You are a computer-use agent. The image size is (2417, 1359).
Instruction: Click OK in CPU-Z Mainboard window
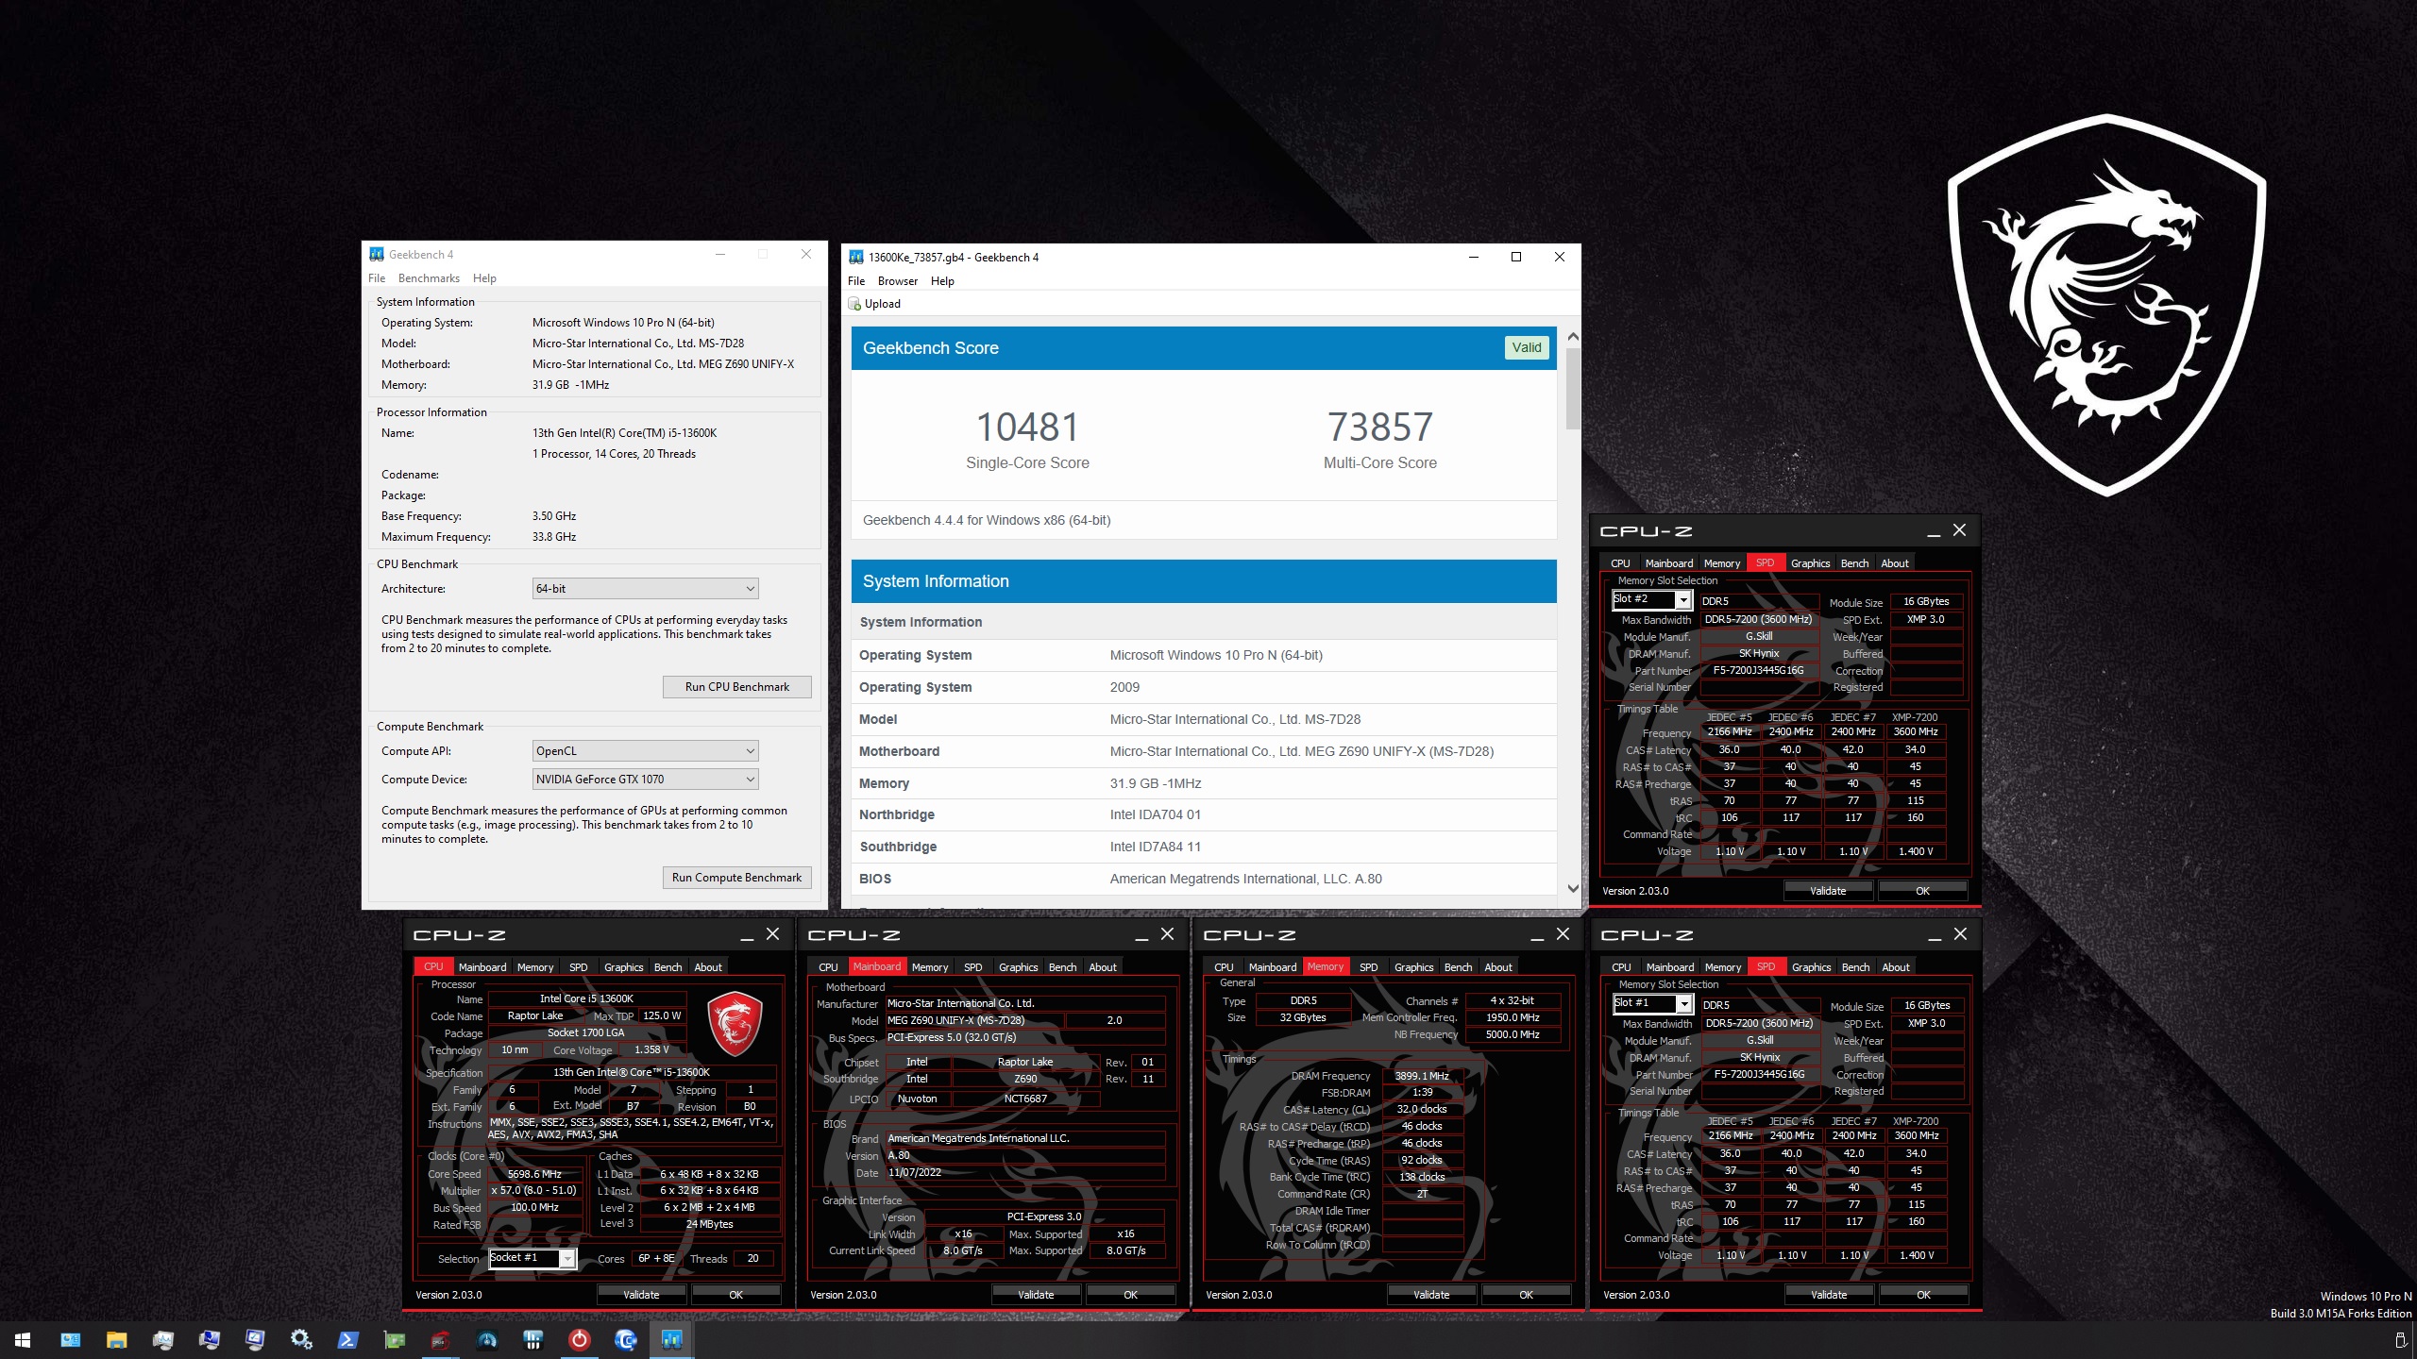(x=1130, y=1295)
